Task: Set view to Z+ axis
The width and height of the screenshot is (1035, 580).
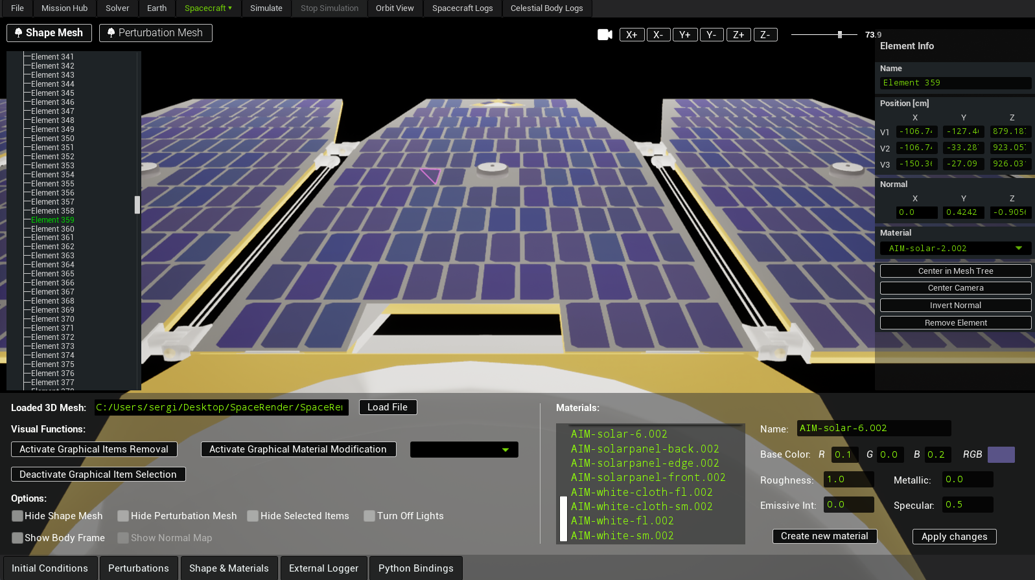Action: (x=738, y=35)
